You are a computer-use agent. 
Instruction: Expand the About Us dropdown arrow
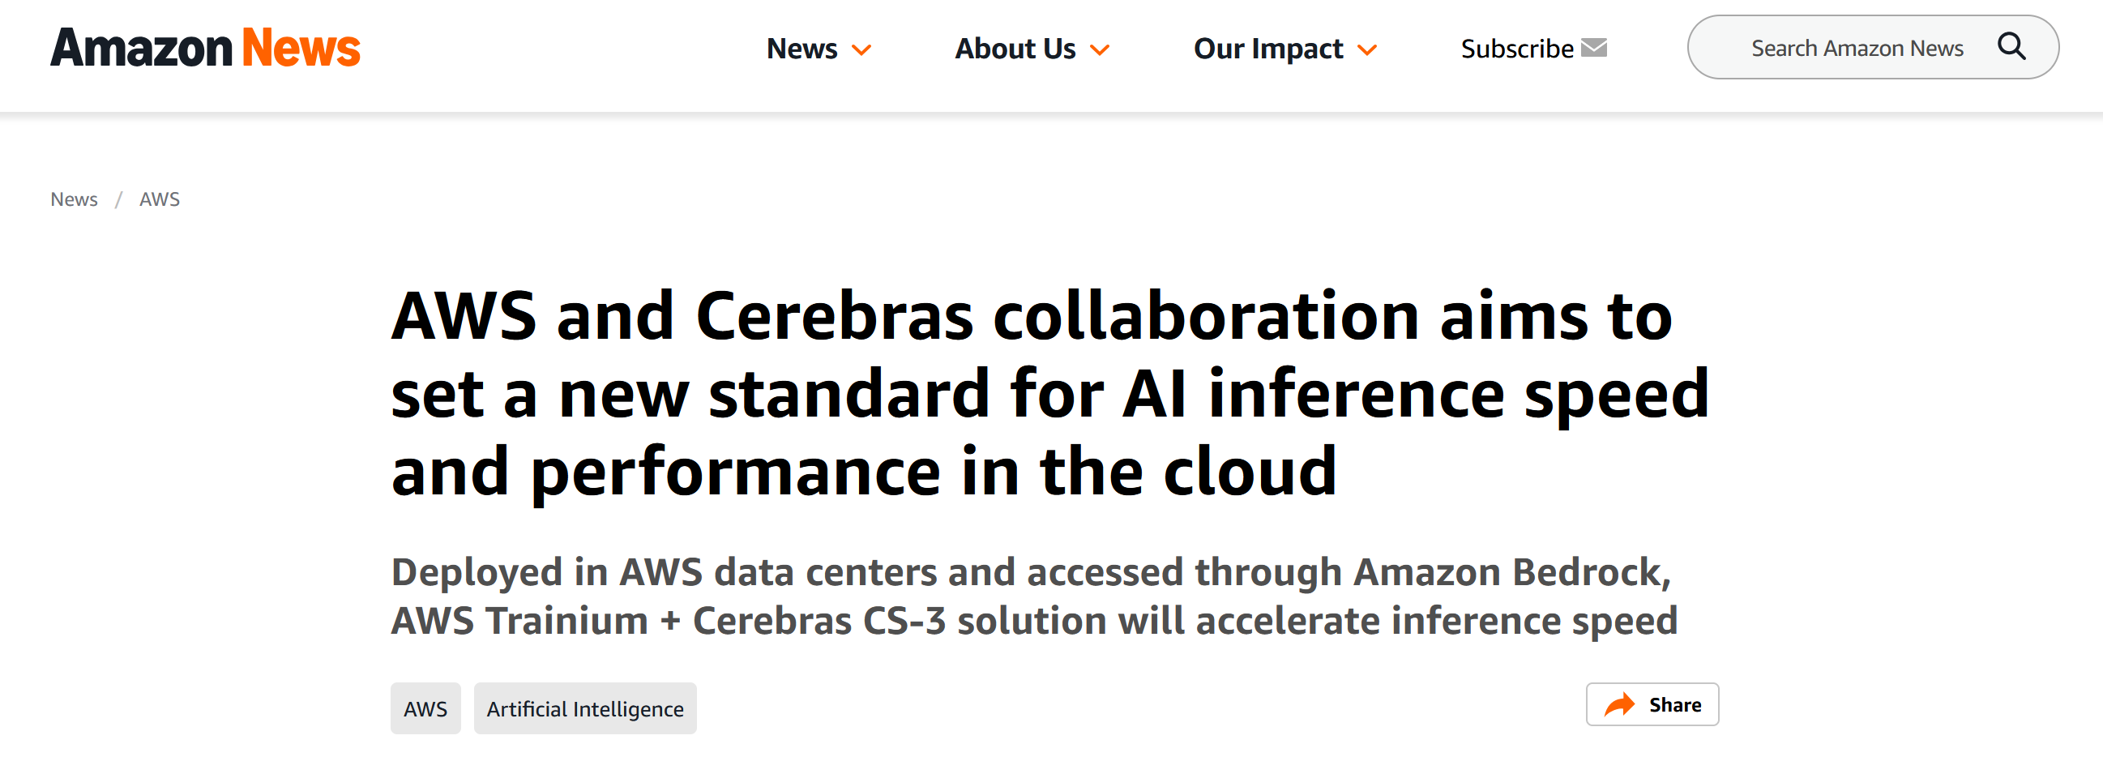pos(1100,50)
